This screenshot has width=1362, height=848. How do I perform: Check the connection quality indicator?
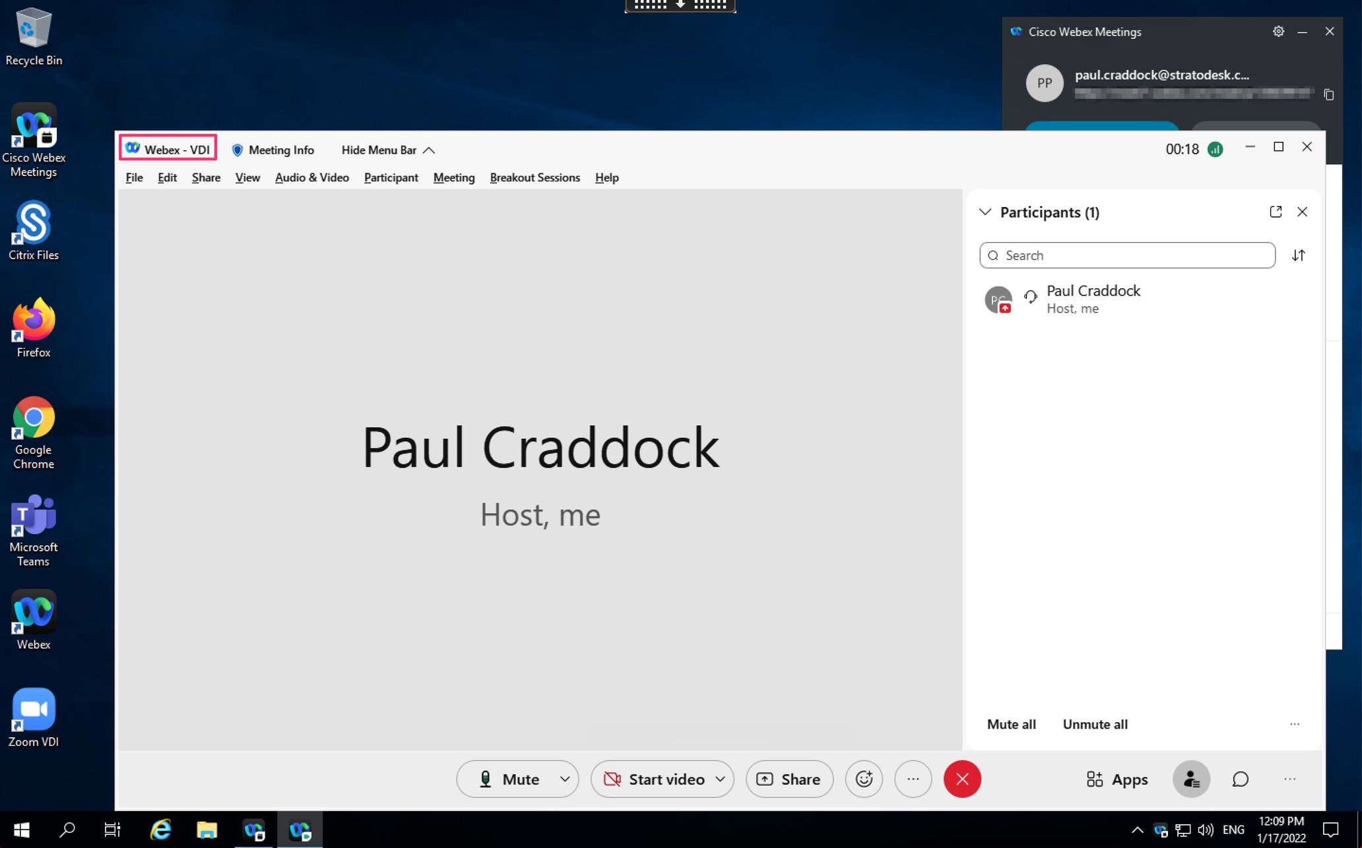pyautogui.click(x=1216, y=149)
